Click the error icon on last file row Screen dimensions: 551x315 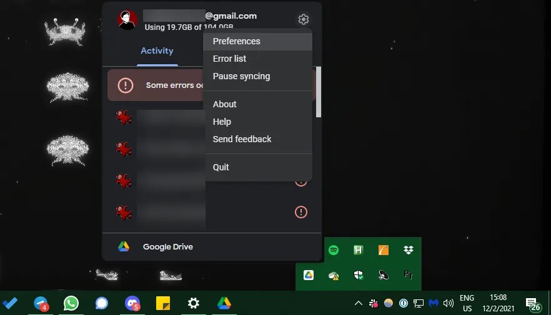click(301, 212)
